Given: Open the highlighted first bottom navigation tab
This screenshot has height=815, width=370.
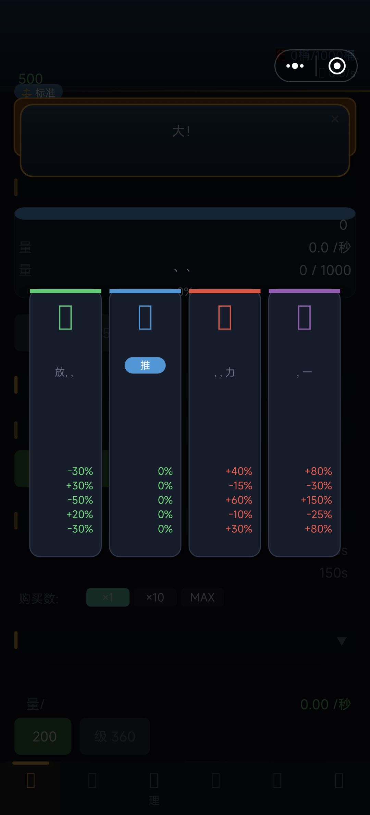Looking at the screenshot, I should [31, 781].
